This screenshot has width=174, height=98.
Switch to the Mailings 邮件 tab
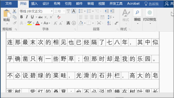(x=79, y=4)
